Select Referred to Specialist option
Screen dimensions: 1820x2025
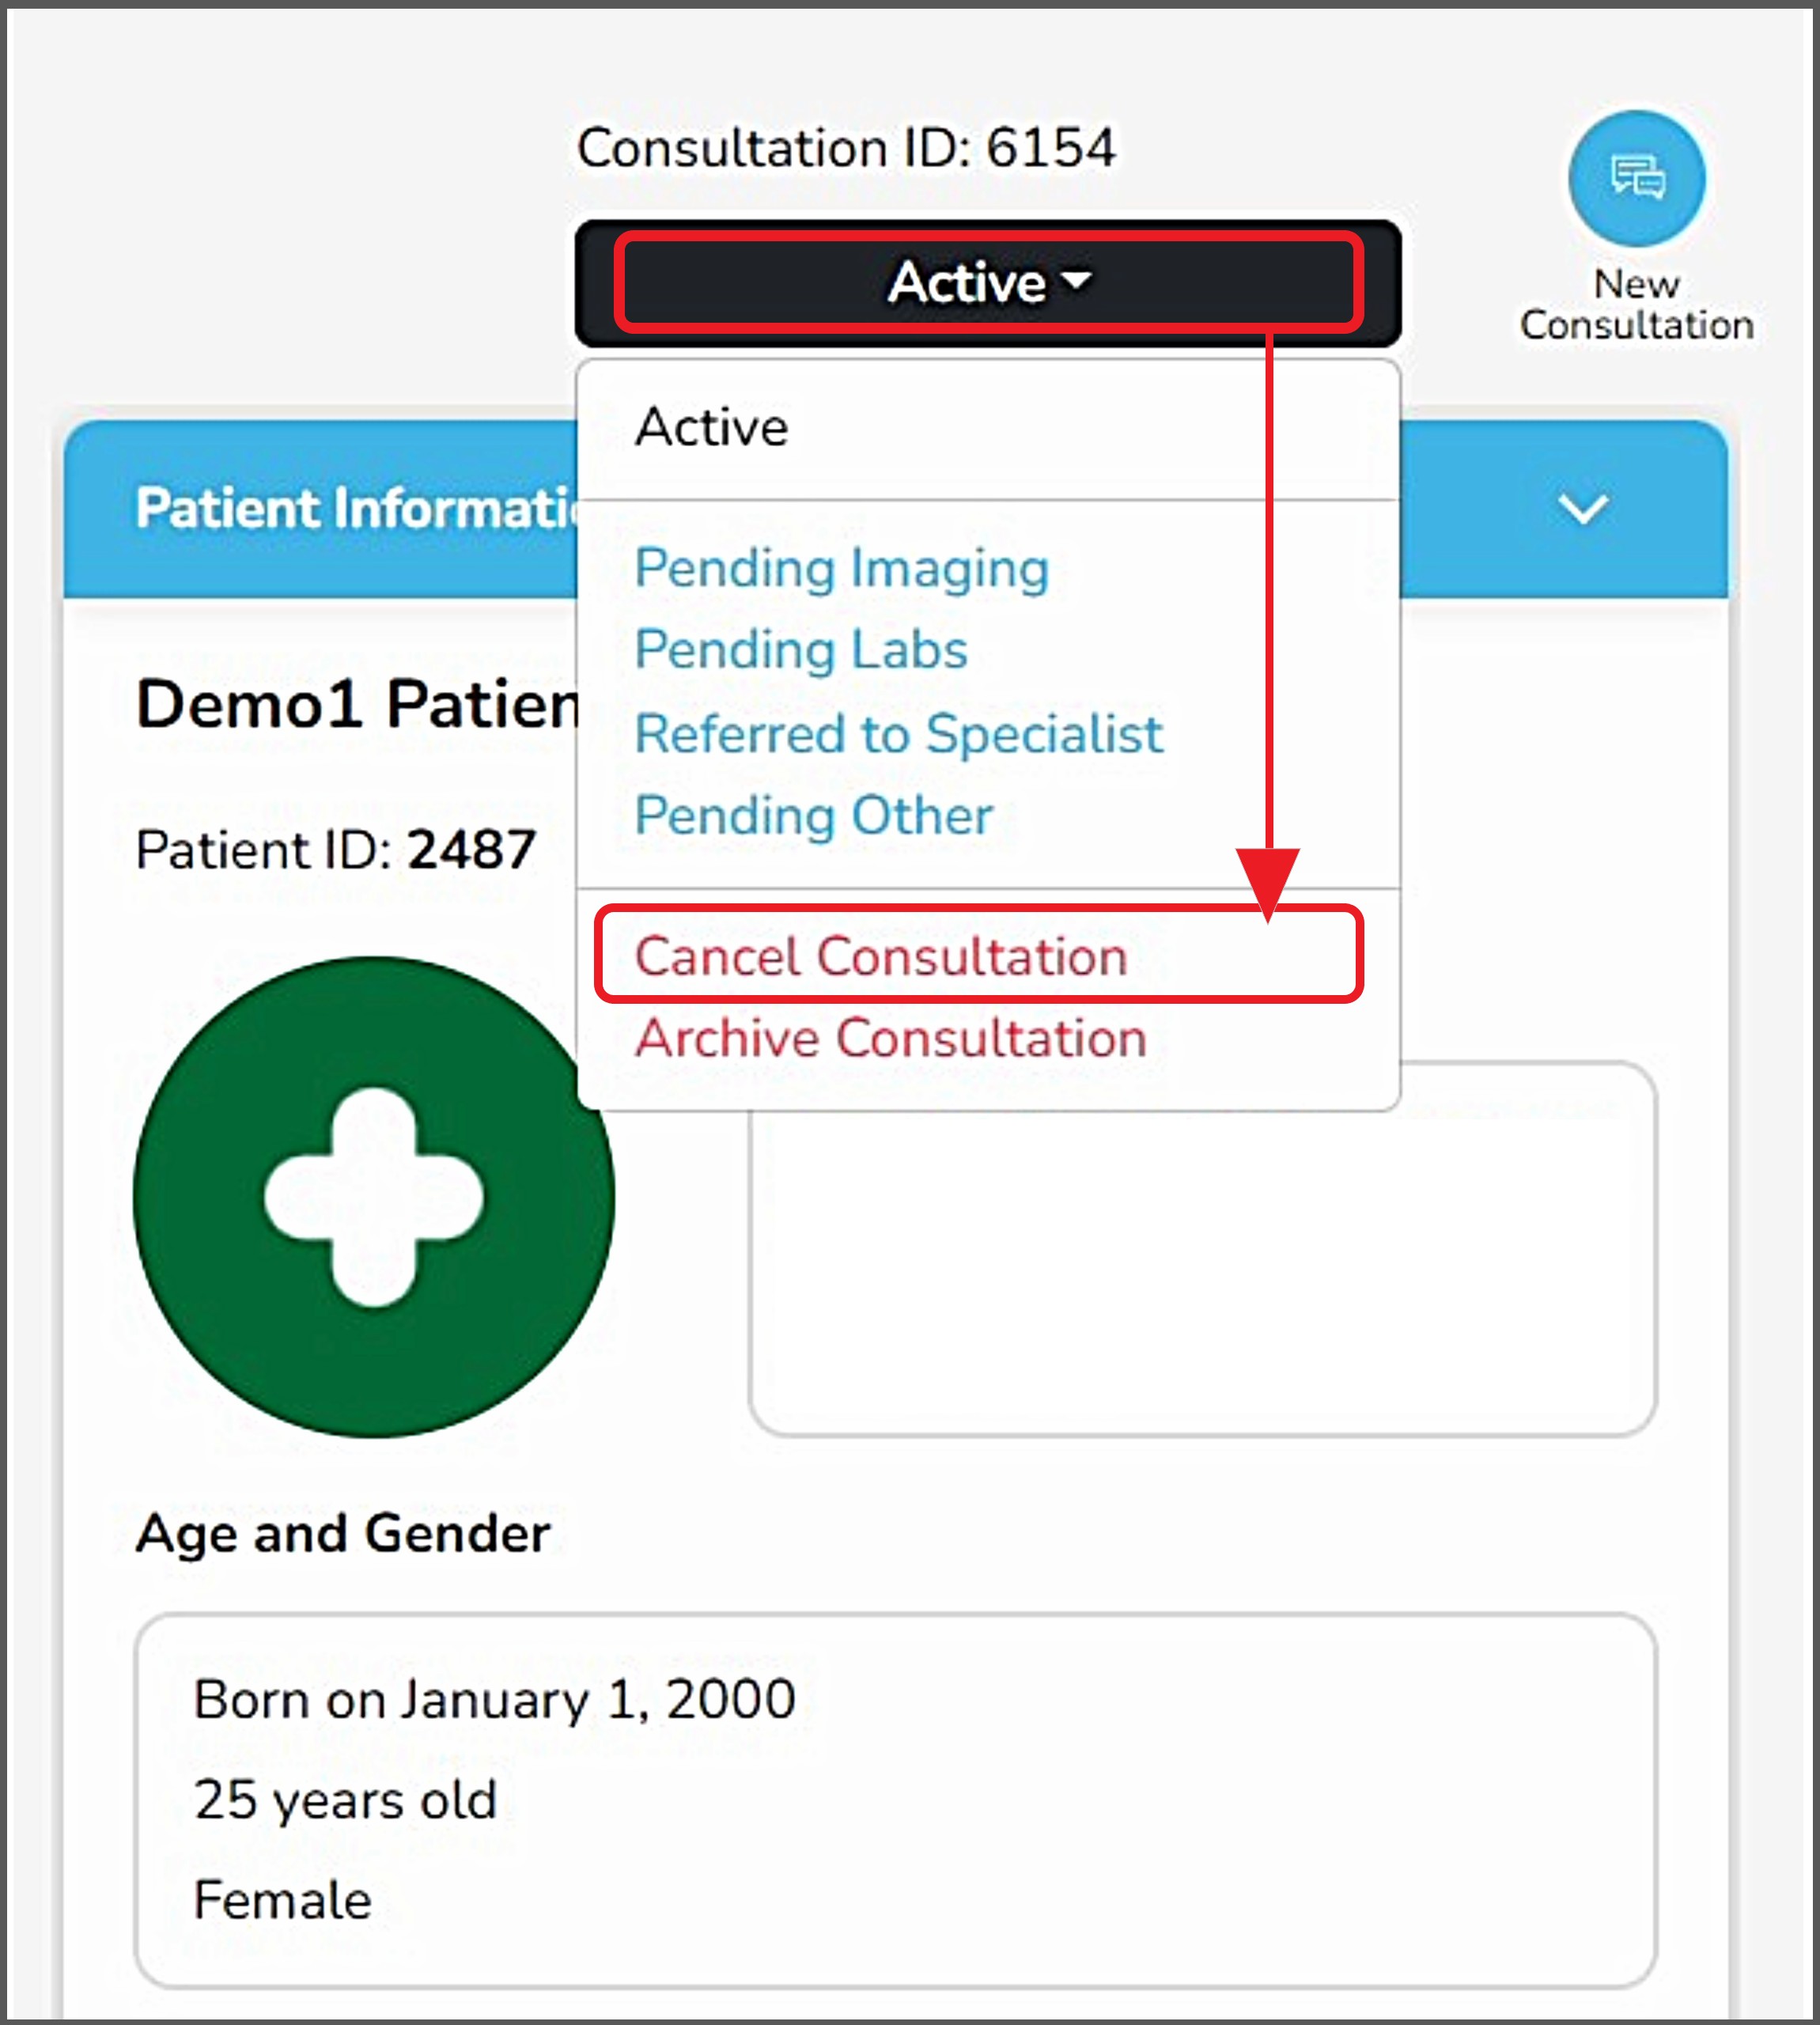898,733
